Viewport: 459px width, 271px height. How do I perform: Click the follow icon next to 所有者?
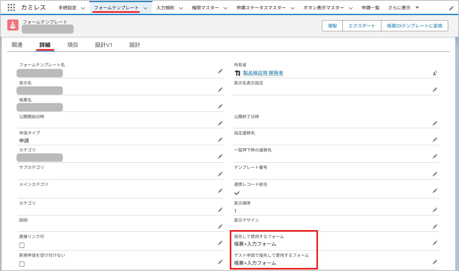pyautogui.click(x=435, y=73)
